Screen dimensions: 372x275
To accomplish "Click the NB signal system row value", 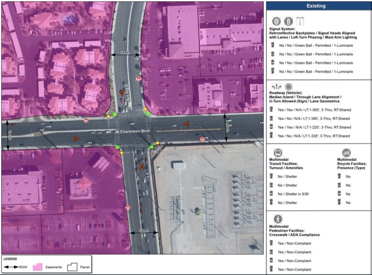I will (316, 45).
